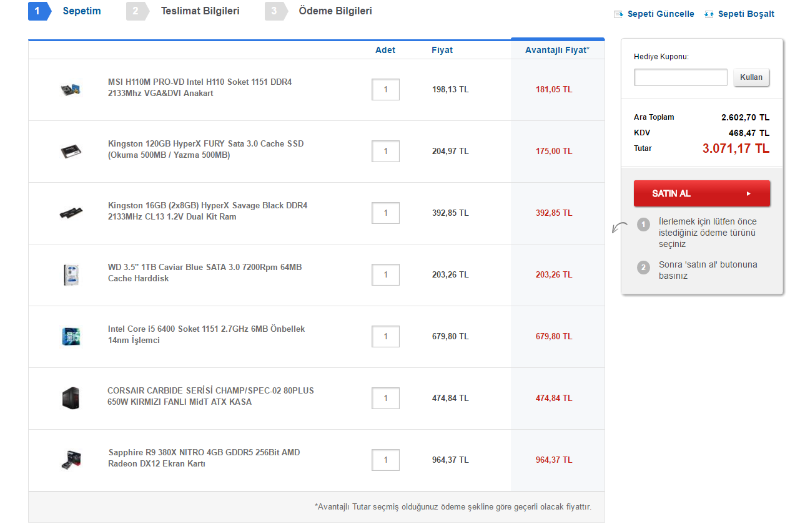
Task: Click the black 474,84 TL price
Action: click(x=450, y=398)
